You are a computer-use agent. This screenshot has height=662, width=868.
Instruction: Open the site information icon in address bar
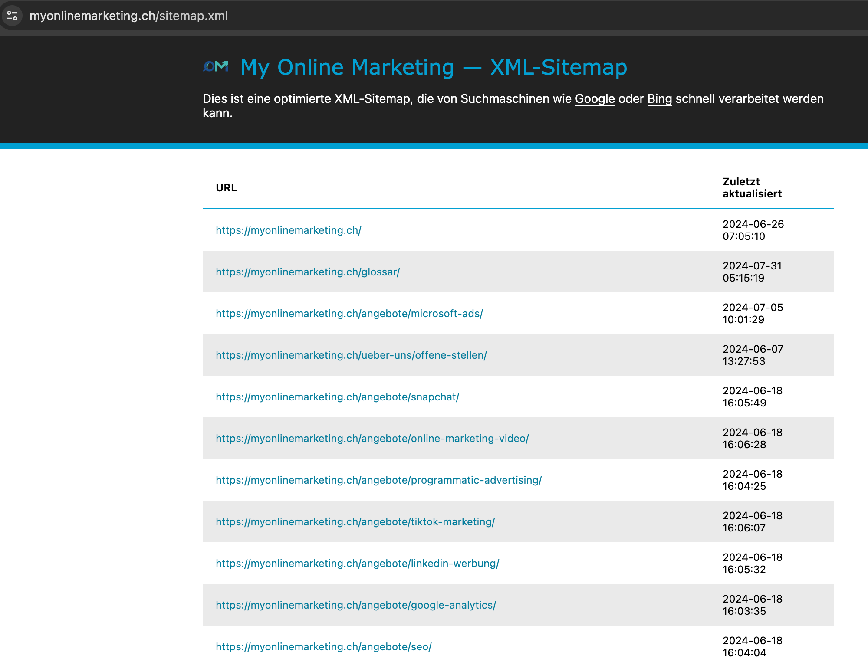[x=12, y=16]
